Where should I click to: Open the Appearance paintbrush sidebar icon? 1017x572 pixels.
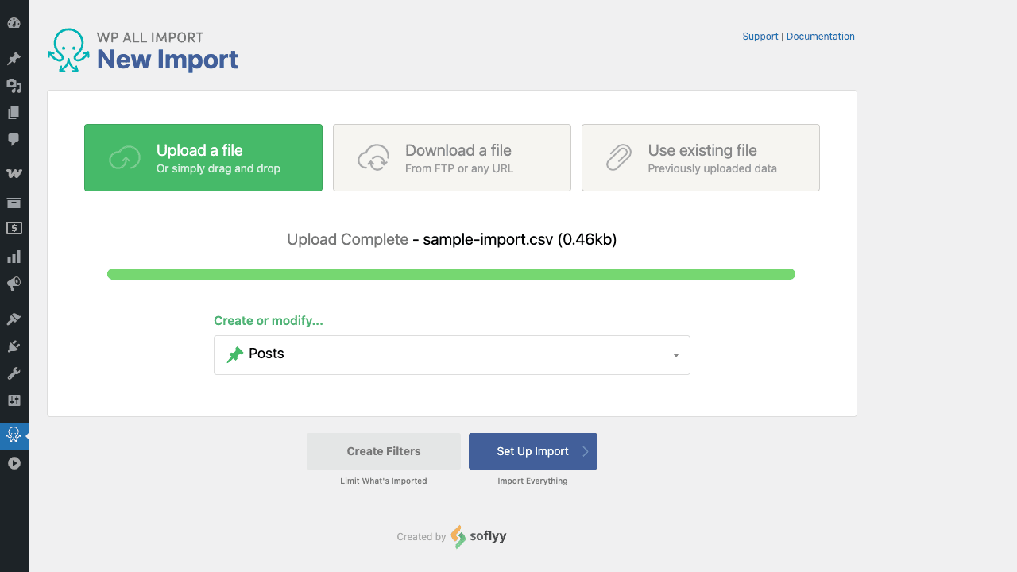pyautogui.click(x=14, y=319)
